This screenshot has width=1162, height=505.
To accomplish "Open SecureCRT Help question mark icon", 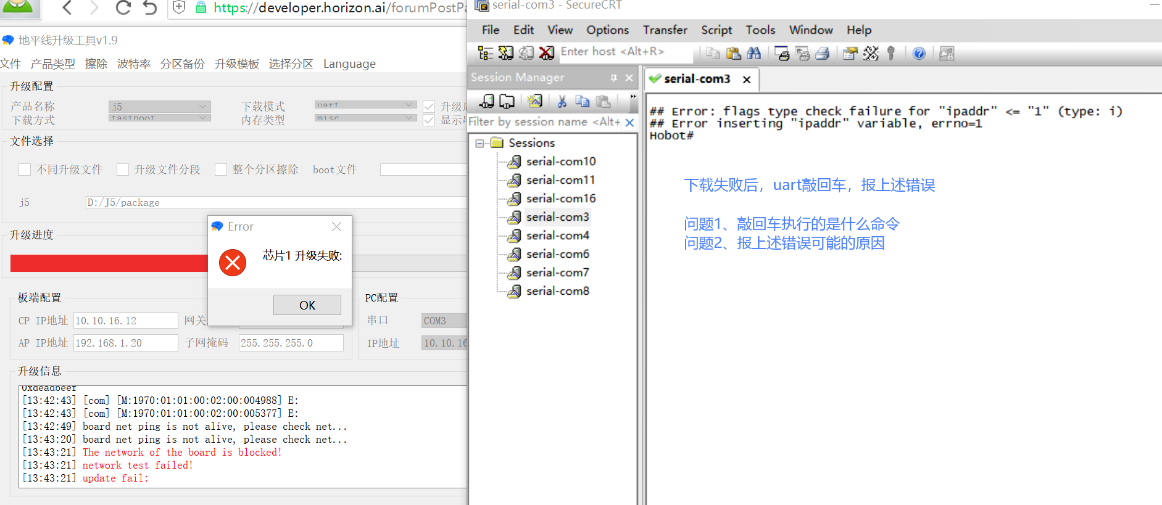I will click(x=919, y=54).
